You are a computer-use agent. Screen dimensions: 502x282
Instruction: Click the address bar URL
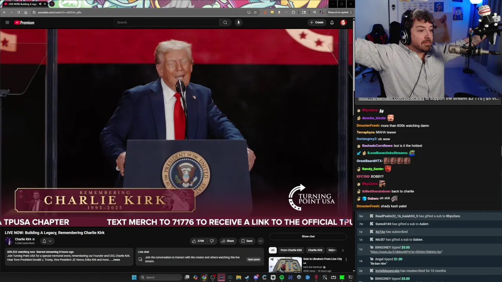tap(59, 12)
